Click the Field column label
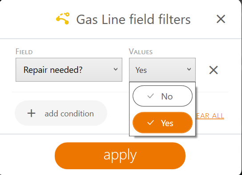The width and height of the screenshot is (242, 175). coord(24,52)
